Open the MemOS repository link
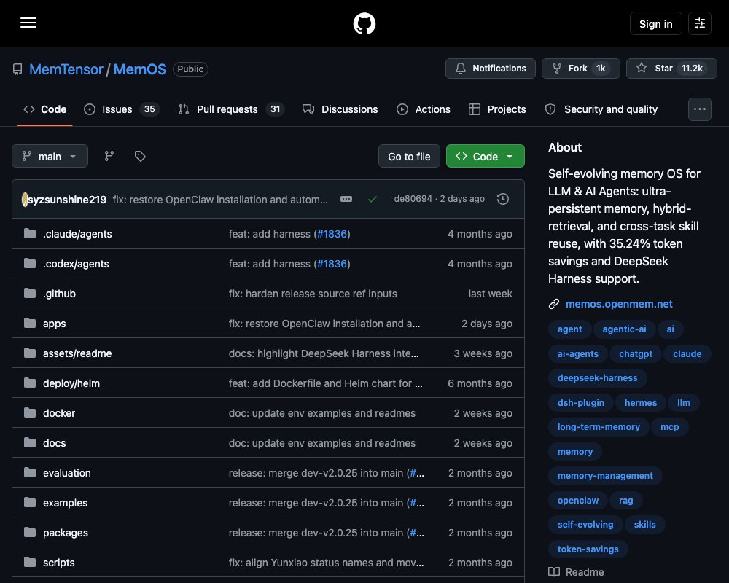Image resolution: width=729 pixels, height=583 pixels. click(x=139, y=69)
